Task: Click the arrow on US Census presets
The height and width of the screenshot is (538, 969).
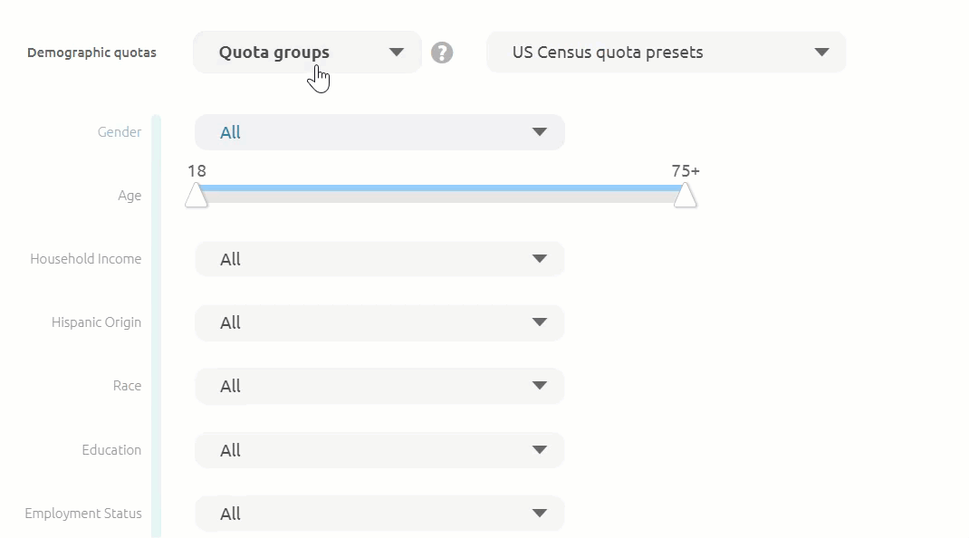Action: point(821,53)
